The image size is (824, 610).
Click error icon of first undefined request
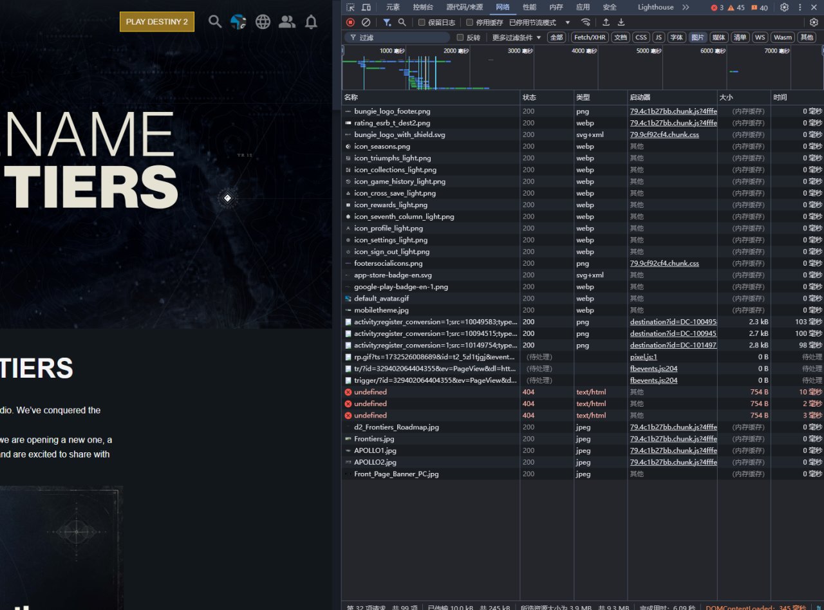coord(348,392)
